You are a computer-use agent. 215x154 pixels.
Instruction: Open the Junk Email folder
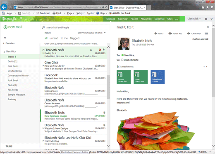(x=13, y=80)
